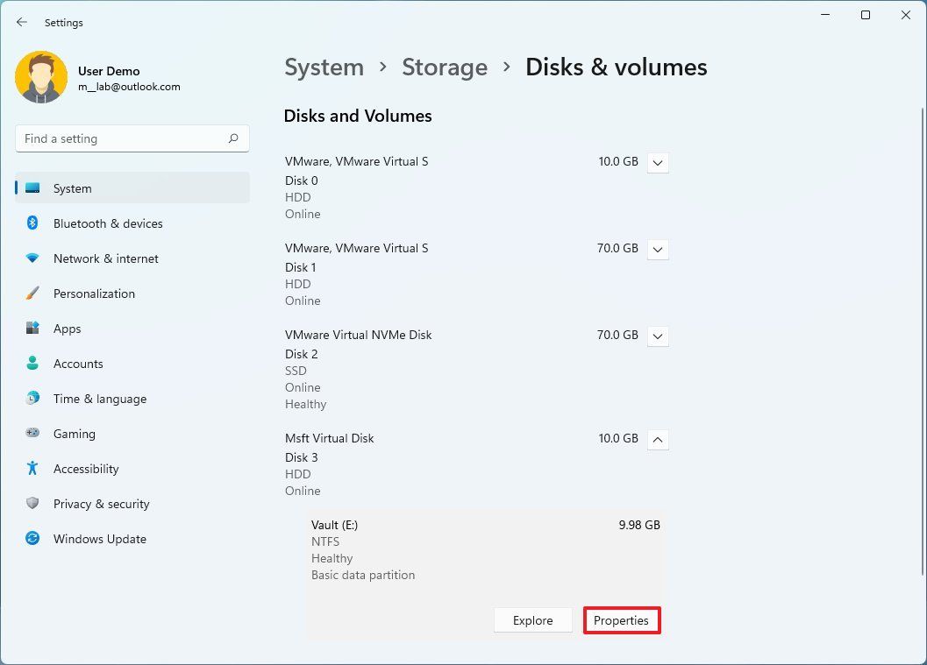Expand details for Disk 0
The width and height of the screenshot is (927, 665).
(x=658, y=162)
